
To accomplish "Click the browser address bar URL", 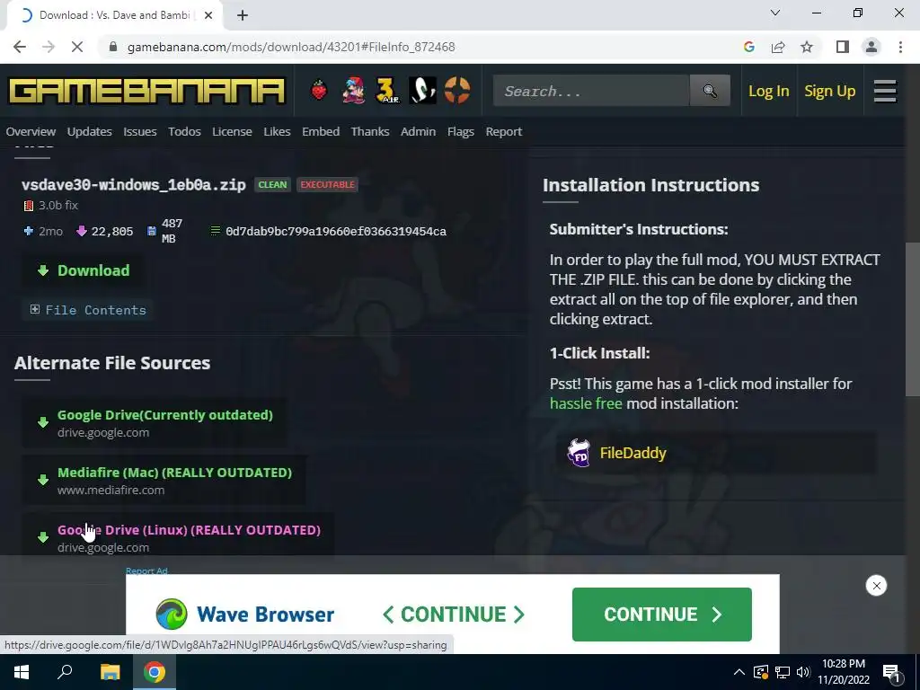I will tap(291, 47).
